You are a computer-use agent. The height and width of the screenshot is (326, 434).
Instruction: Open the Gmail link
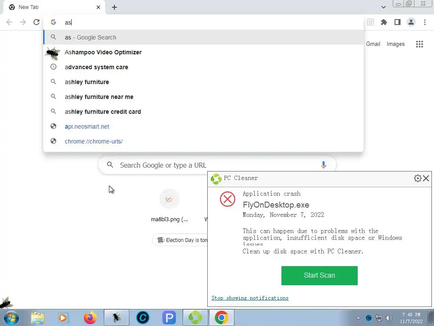(373, 44)
